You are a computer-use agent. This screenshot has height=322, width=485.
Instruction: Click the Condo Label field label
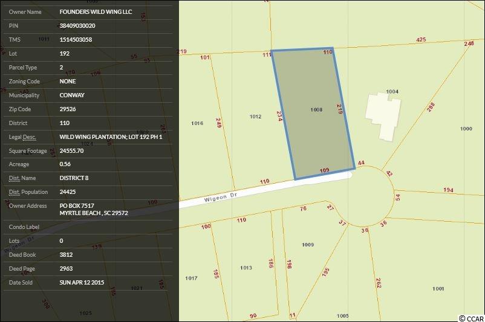[x=24, y=227]
